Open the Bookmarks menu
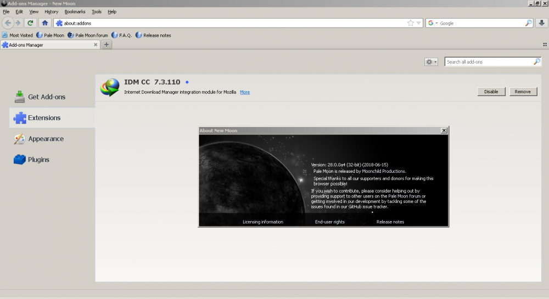This screenshot has height=299, width=549. [x=75, y=12]
